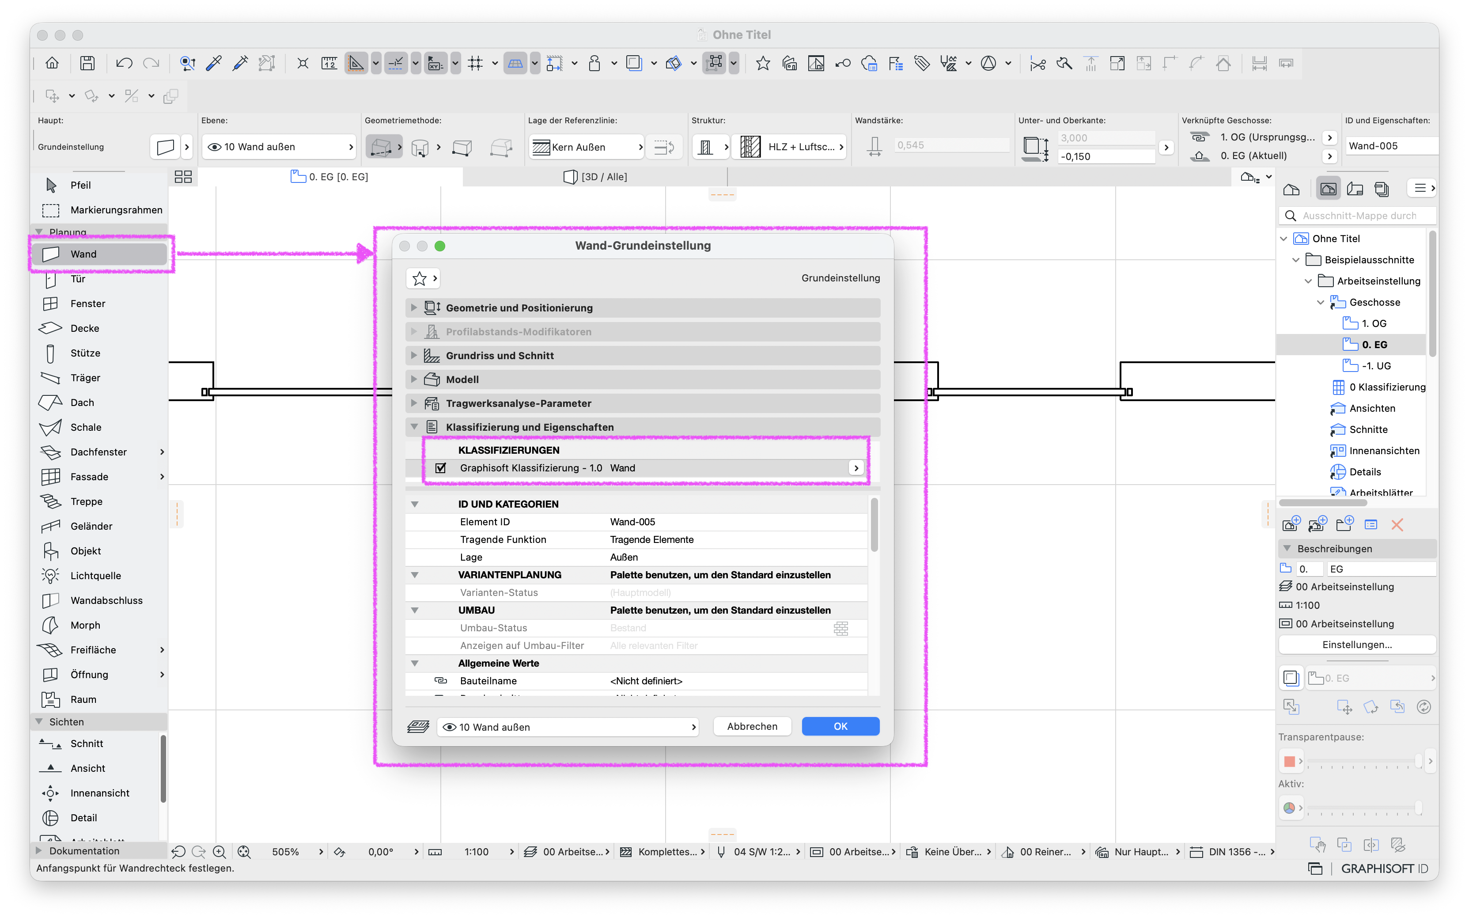Toggle eye icon in dialog's layer selector
This screenshot has height=918, width=1469.
[449, 727]
